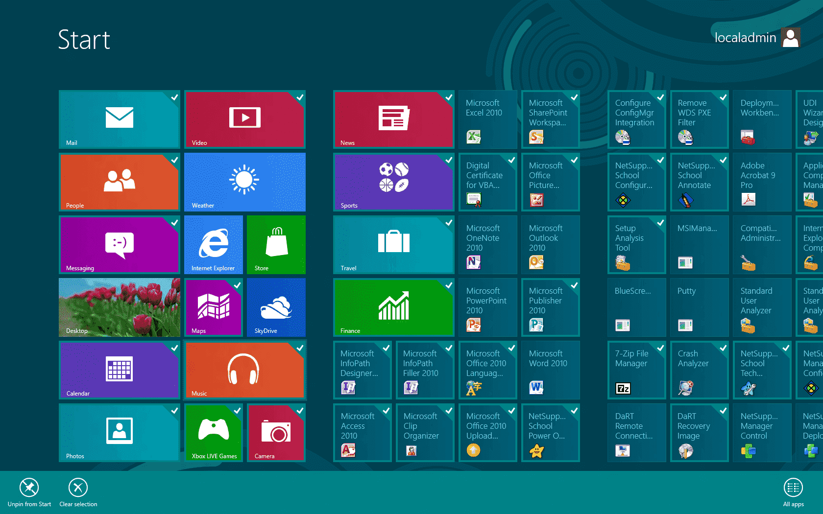This screenshot has width=823, height=514.
Task: Open the Camera tile icon
Action: [x=276, y=431]
